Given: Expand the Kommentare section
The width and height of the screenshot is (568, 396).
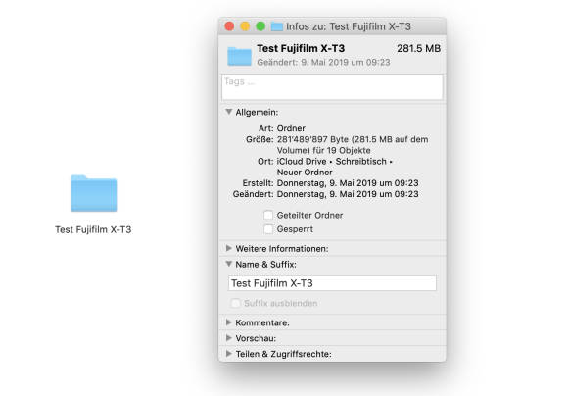Looking at the screenshot, I should coord(228,322).
